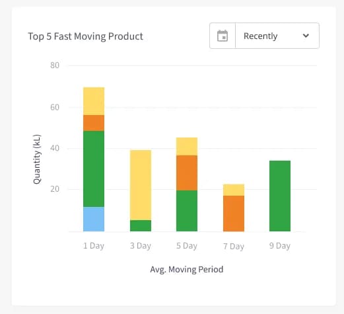The height and width of the screenshot is (314, 344).
Task: Select the blue segment of 1 Day bar
Action: [94, 219]
